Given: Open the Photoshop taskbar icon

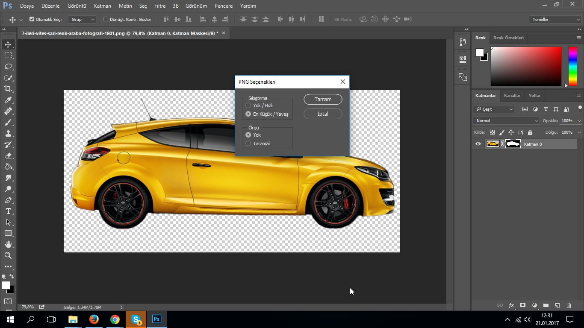Looking at the screenshot, I should tap(156, 319).
